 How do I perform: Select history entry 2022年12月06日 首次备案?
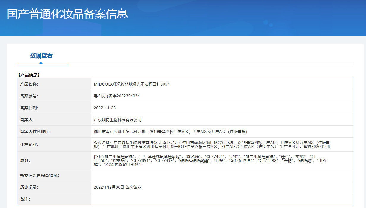point(117,187)
